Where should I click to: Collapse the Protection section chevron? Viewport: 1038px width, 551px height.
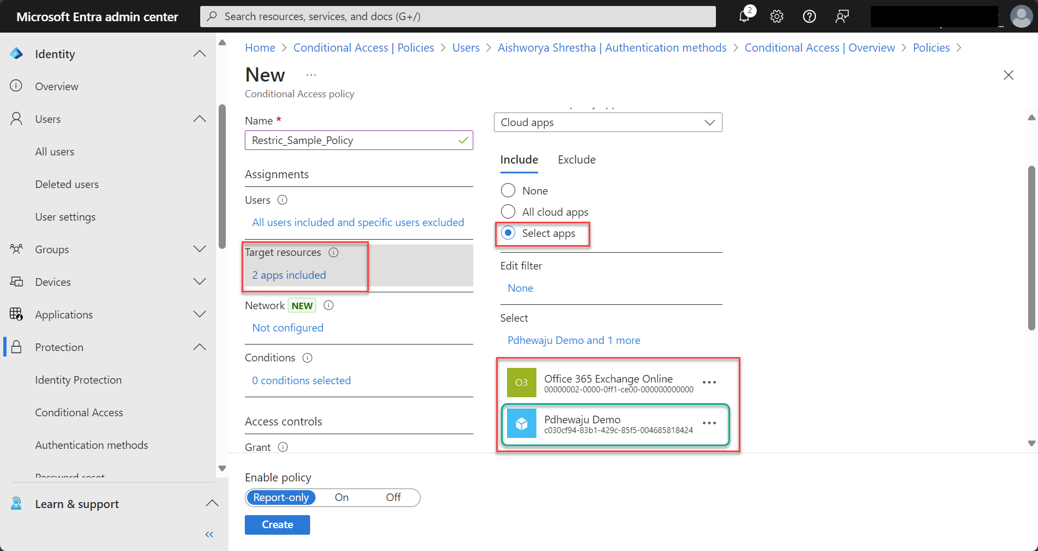click(200, 347)
